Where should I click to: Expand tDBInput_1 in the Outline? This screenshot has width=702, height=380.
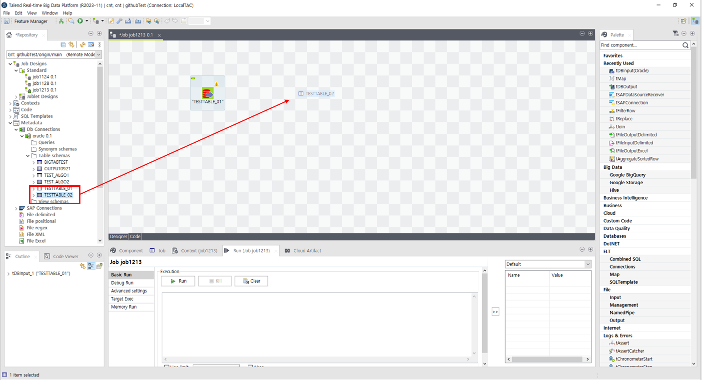[x=8, y=274]
